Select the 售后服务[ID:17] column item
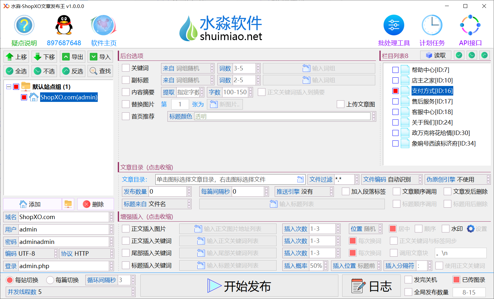Image resolution: width=494 pixels, height=299 pixels. [432, 101]
